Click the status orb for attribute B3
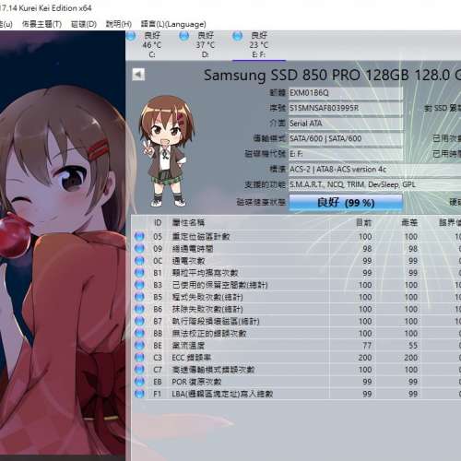461x461 pixels. tap(139, 285)
